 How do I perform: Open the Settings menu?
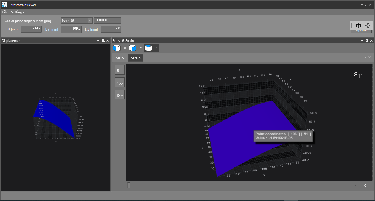pos(17,12)
